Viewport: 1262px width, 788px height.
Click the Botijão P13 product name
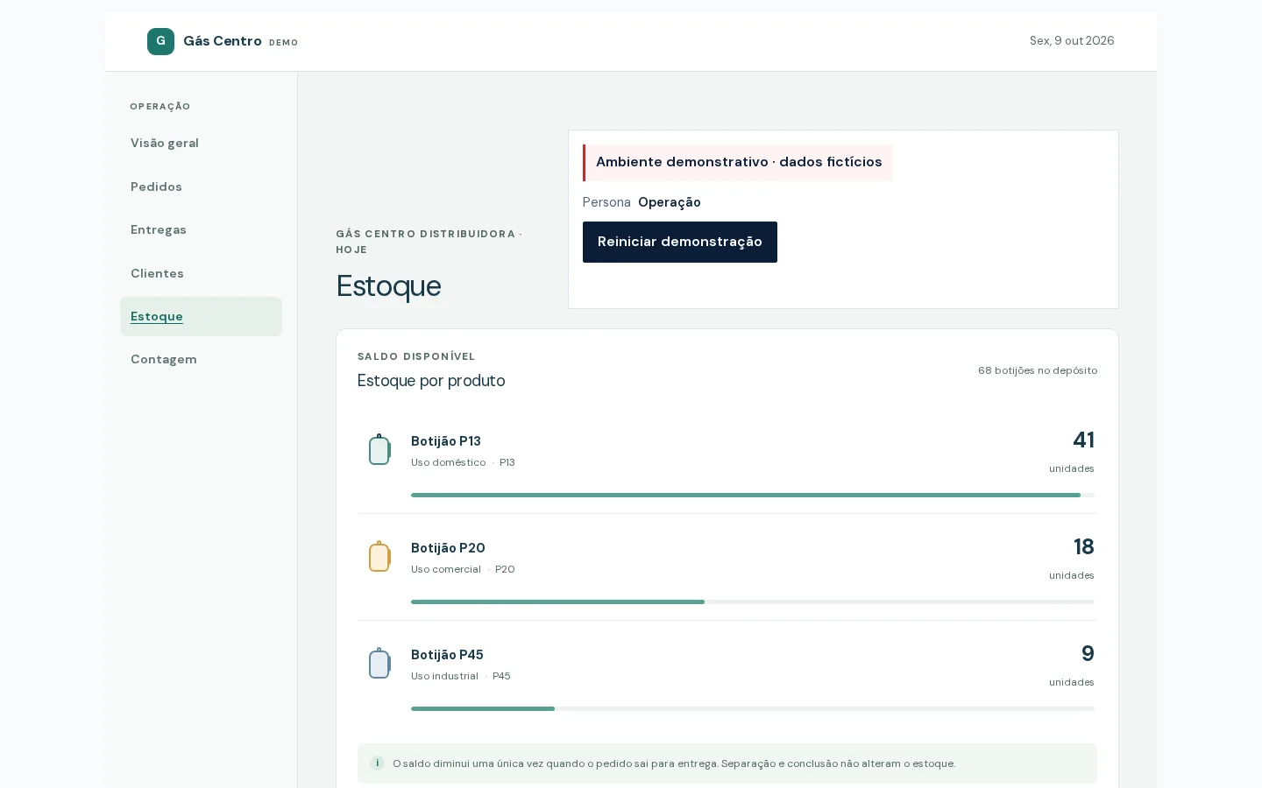click(446, 441)
